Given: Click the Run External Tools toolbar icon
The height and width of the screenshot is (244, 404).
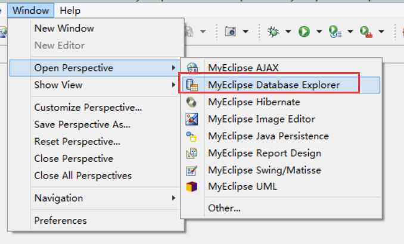Looking at the screenshot, I should pyautogui.click(x=366, y=32).
